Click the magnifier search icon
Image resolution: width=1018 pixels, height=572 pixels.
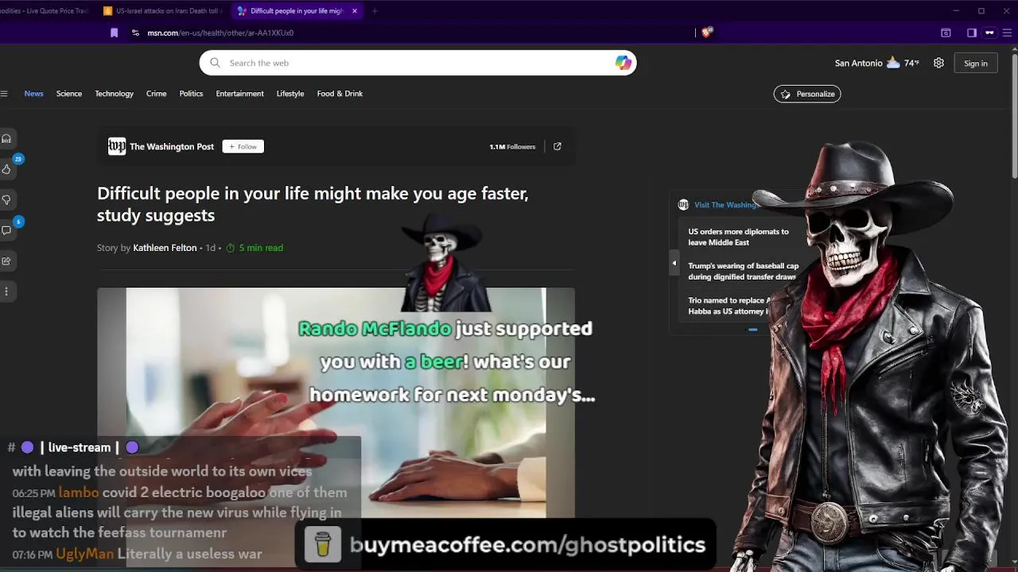coord(215,63)
